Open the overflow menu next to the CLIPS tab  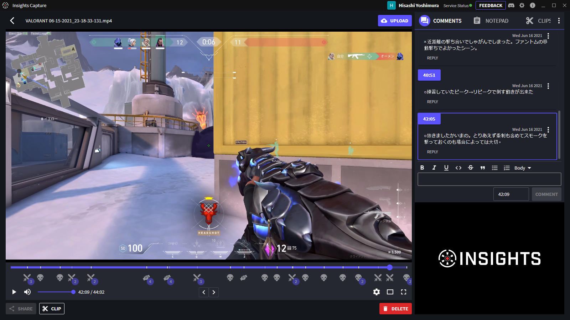coord(559,21)
